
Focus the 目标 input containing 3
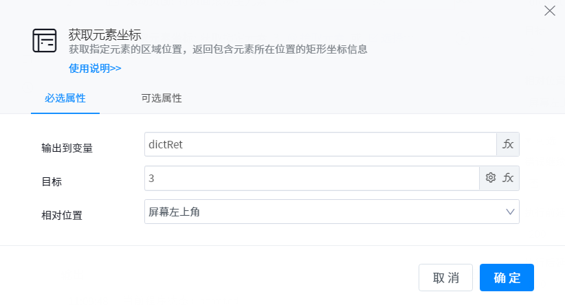coord(312,178)
